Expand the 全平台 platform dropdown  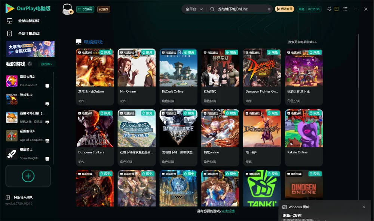coord(194,9)
